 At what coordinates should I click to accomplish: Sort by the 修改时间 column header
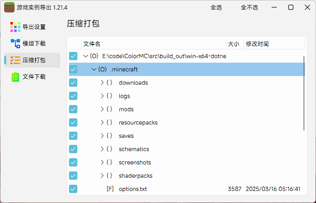click(x=257, y=44)
